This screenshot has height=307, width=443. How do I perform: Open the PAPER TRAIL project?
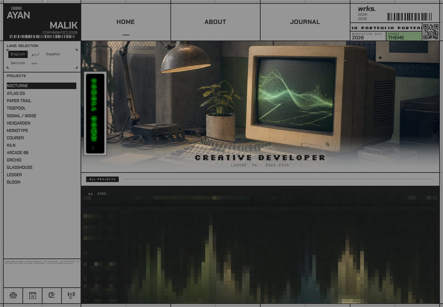[x=19, y=101]
